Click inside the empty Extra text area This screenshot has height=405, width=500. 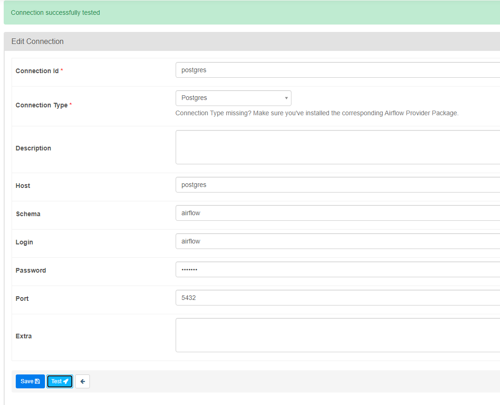(x=337, y=335)
